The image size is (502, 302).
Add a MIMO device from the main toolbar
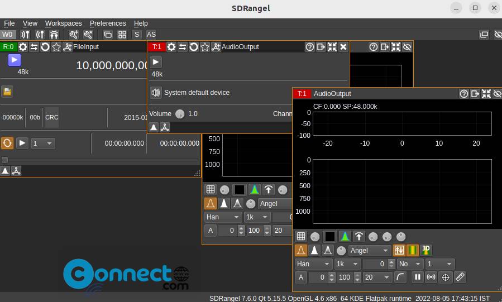point(54,35)
